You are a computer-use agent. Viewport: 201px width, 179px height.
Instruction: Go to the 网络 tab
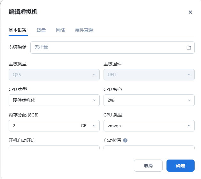(60, 30)
